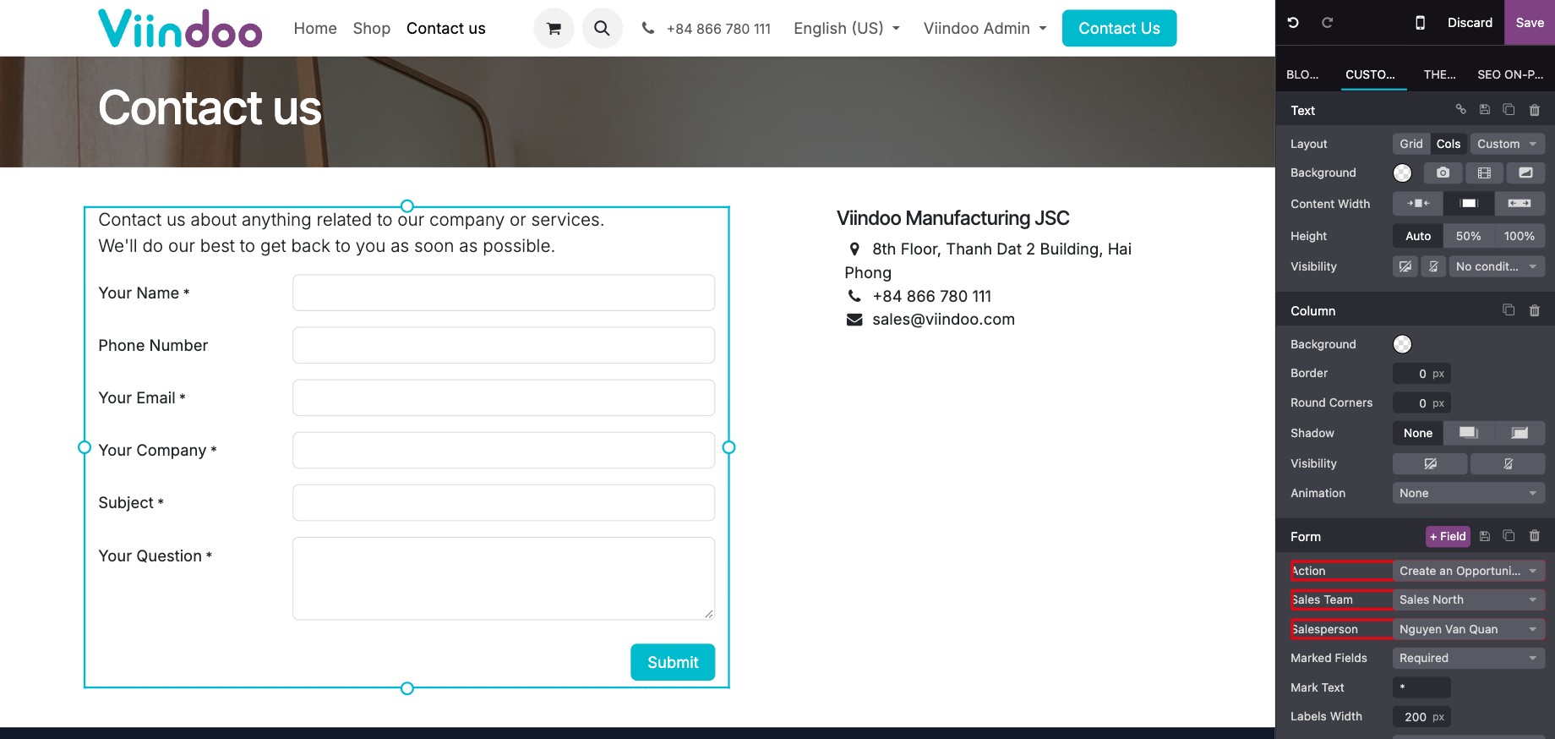Open the Salesperson dropdown
This screenshot has width=1555, height=739.
pyautogui.click(x=1469, y=629)
